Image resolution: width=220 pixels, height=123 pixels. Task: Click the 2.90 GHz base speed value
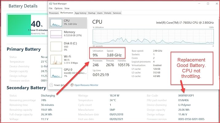[x=158, y=51]
